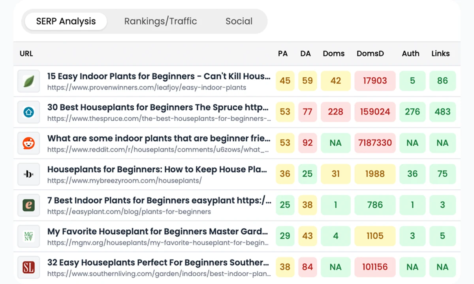The height and width of the screenshot is (284, 474).
Task: Sort by the DA column header
Action: pyautogui.click(x=305, y=54)
